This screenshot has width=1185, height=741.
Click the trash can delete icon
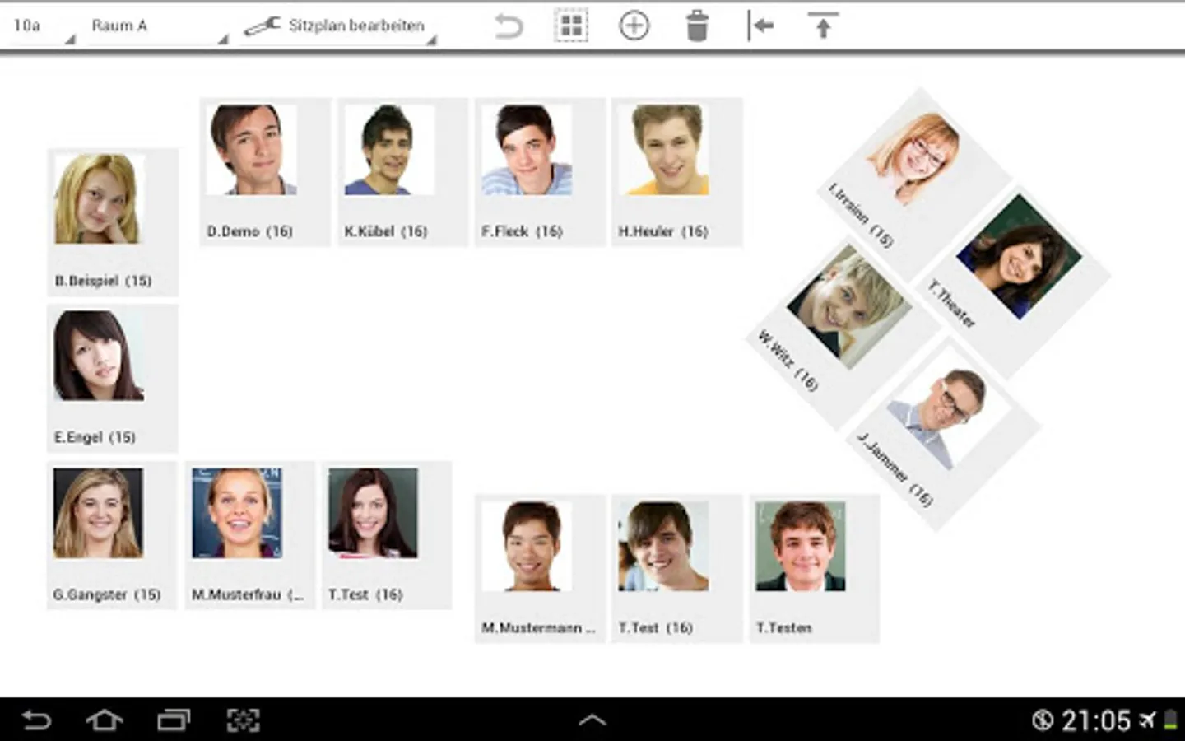(697, 26)
